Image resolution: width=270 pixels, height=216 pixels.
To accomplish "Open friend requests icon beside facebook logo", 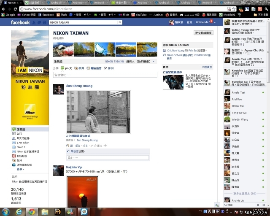I will (x=34, y=22).
